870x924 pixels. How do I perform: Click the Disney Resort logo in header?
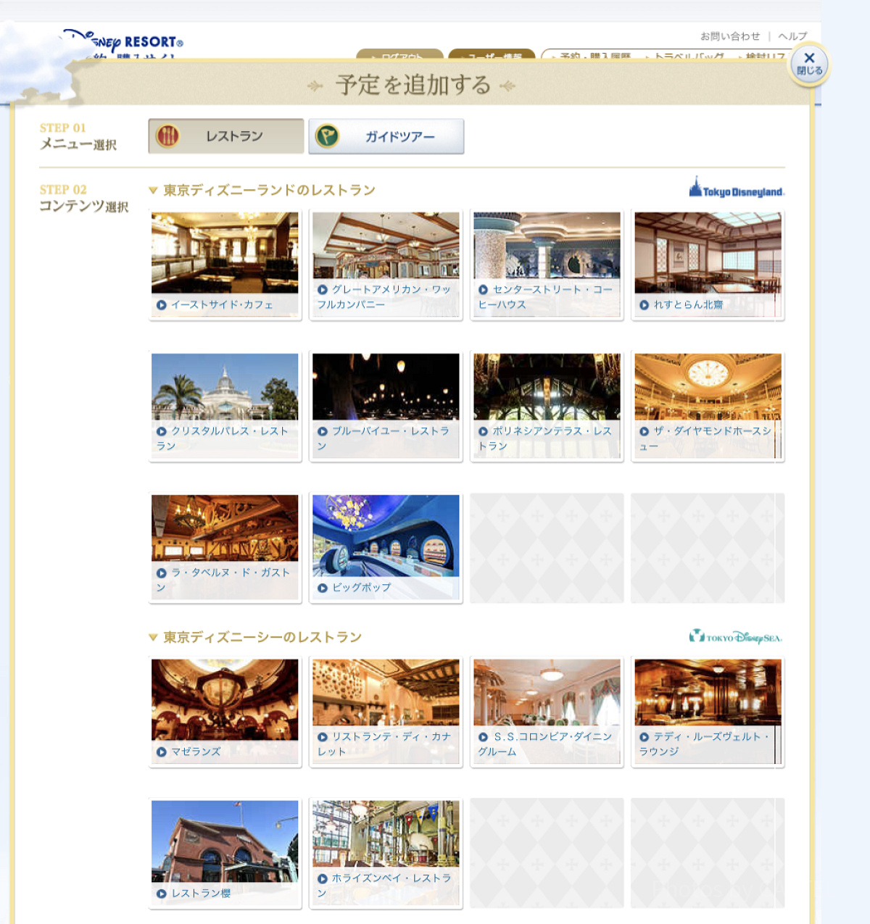click(123, 42)
